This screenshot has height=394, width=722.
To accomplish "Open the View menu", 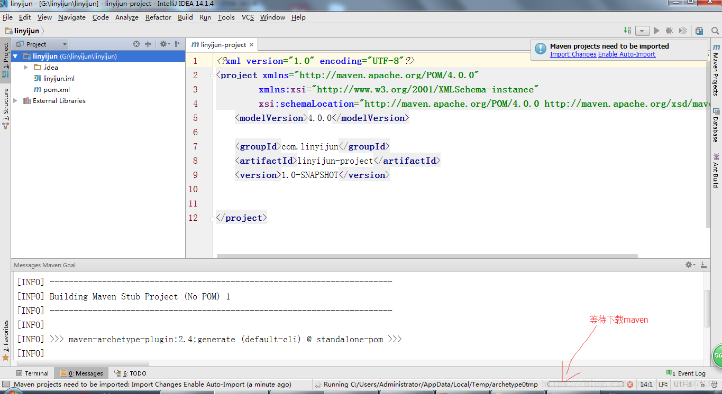I will [44, 17].
